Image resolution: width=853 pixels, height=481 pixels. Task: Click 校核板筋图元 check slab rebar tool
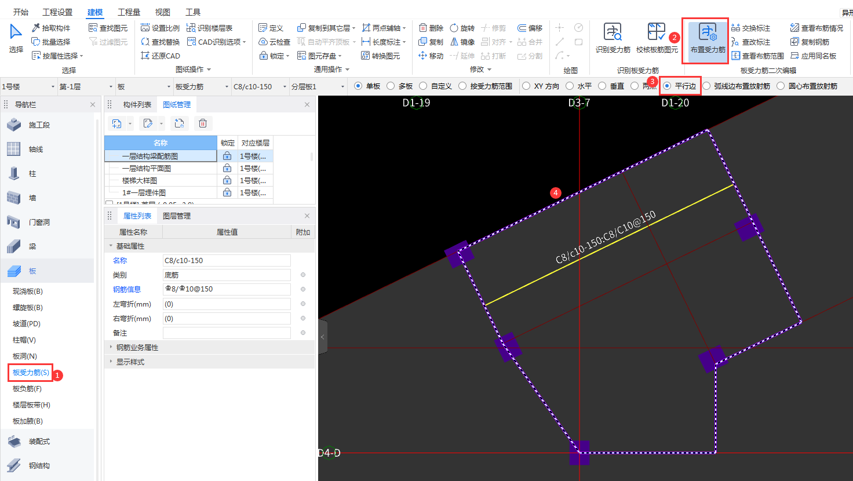[x=657, y=38]
